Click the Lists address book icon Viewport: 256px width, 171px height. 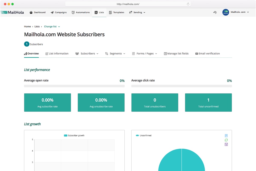96,12
